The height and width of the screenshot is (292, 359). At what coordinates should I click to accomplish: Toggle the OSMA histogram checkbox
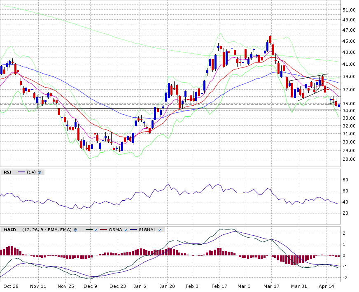(x=126, y=230)
